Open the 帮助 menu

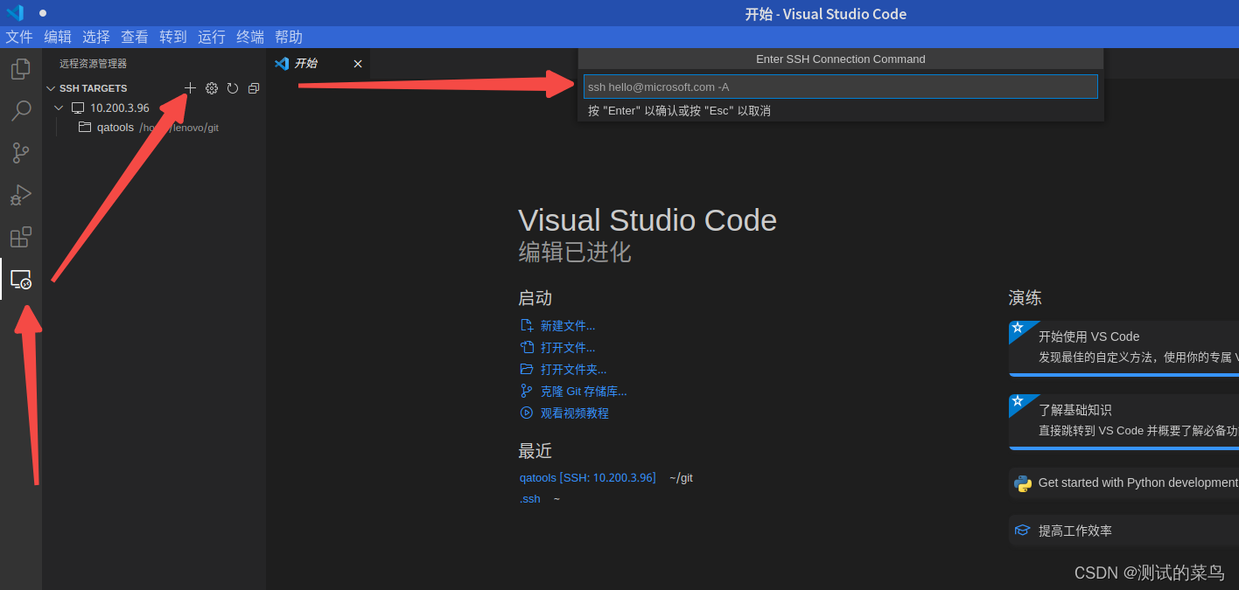[289, 37]
